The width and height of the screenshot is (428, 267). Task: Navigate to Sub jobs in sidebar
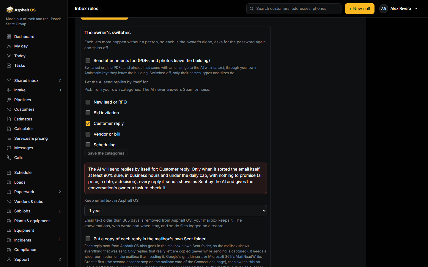pos(34,211)
